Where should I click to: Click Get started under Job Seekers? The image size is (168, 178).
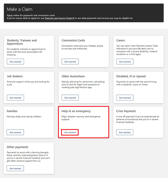[16, 98]
